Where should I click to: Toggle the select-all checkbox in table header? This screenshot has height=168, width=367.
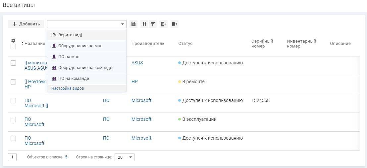point(13,47)
